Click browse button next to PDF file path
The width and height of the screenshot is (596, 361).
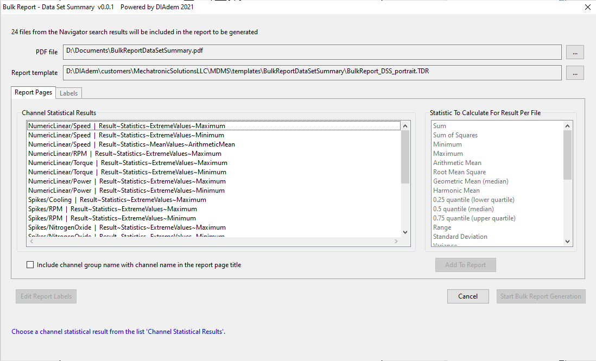pyautogui.click(x=575, y=52)
